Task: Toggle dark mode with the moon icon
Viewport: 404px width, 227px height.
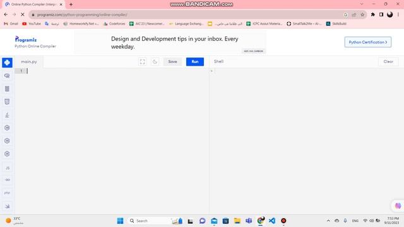Action: pos(155,62)
